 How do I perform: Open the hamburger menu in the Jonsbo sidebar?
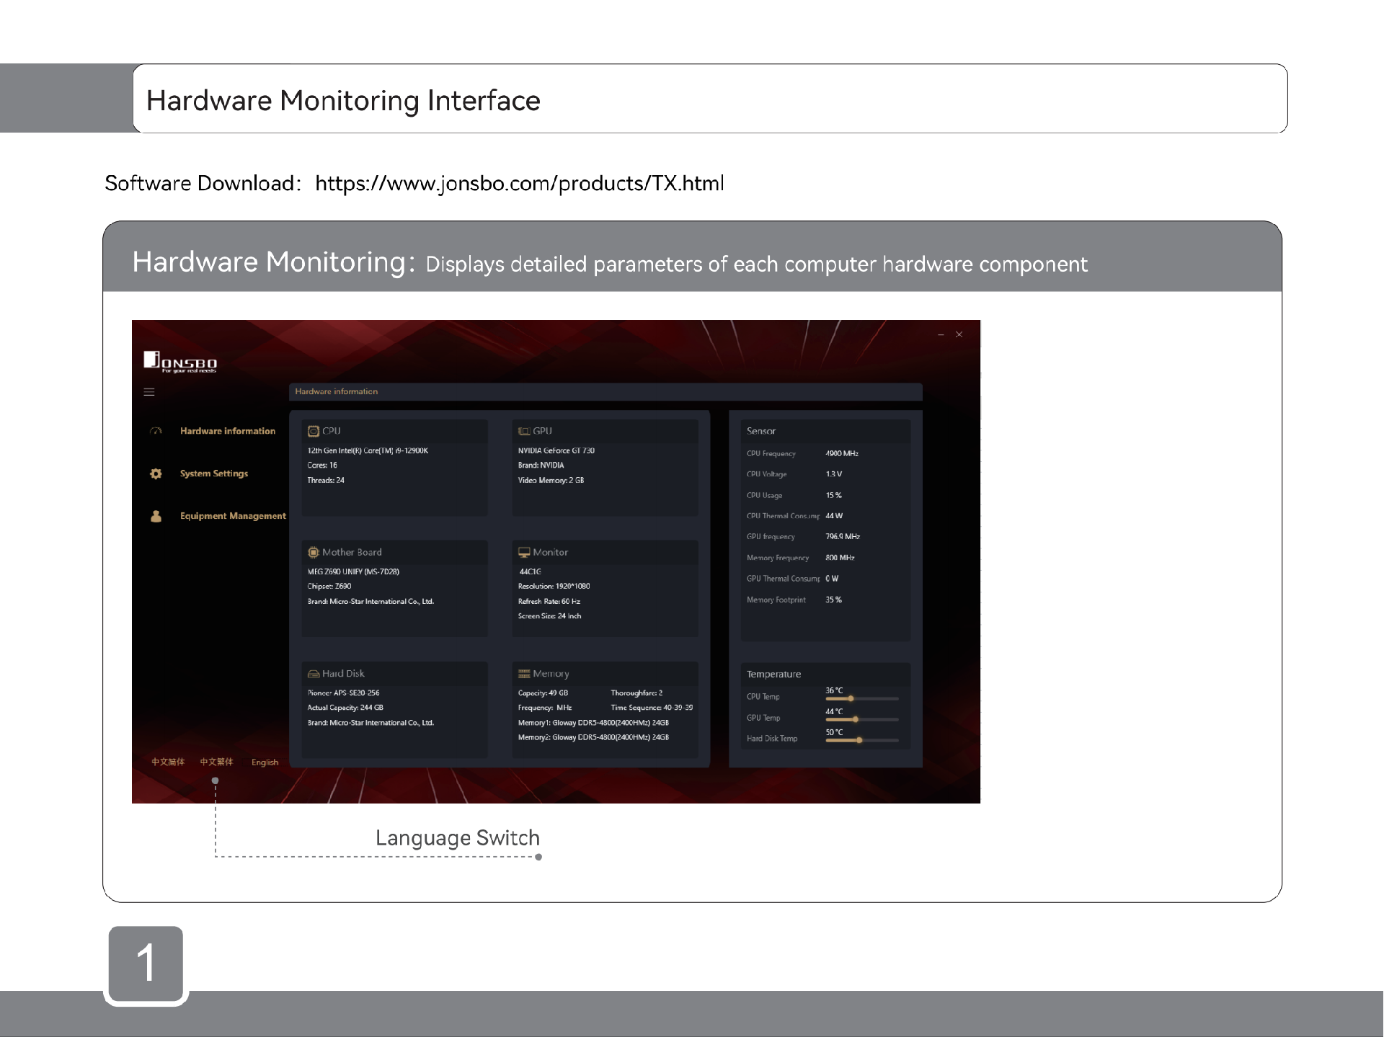[x=149, y=392]
